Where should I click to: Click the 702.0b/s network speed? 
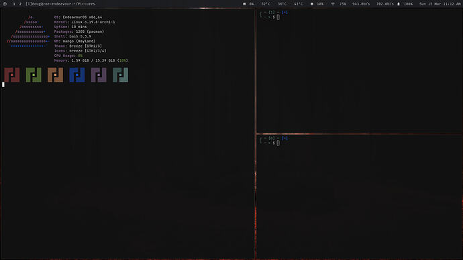click(x=384, y=4)
